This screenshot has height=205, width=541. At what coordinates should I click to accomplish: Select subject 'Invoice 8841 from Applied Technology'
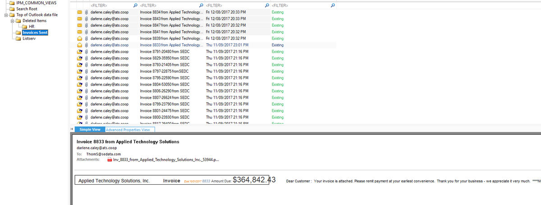tap(171, 32)
